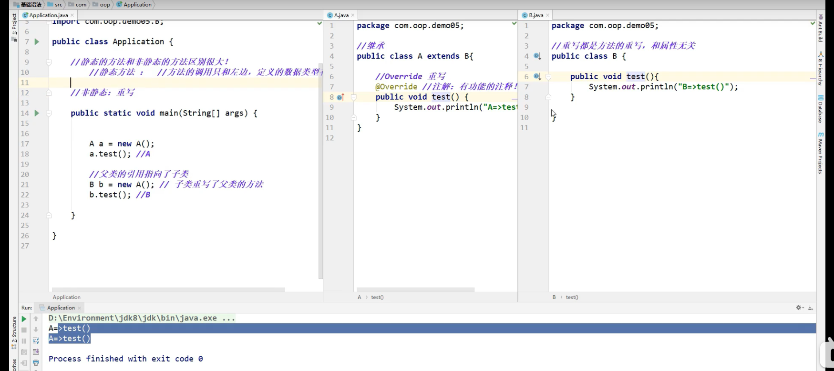Click inspection checkmark in A.java
Screen dimensions: 834x371
[514, 23]
